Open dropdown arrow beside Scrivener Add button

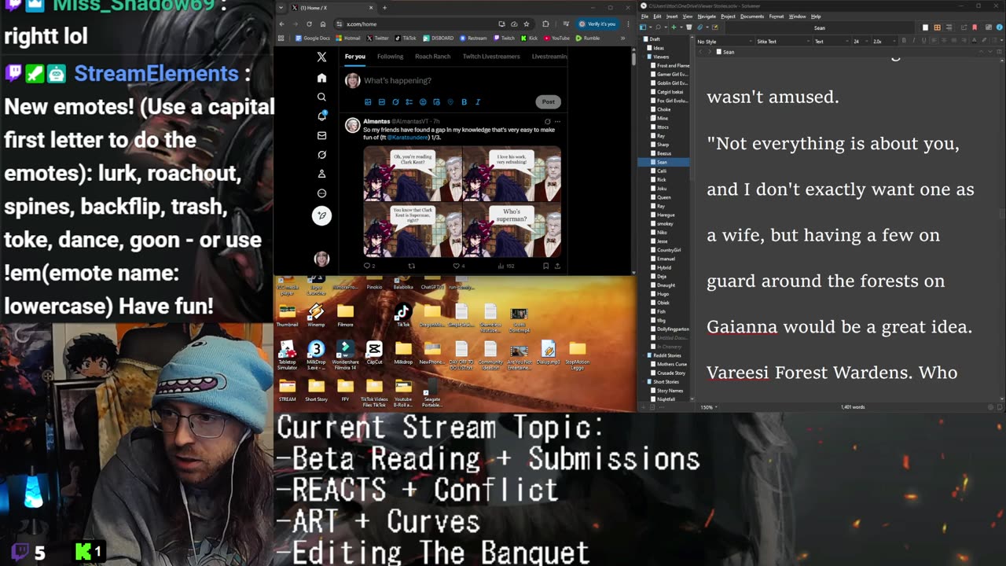pyautogui.click(x=681, y=28)
